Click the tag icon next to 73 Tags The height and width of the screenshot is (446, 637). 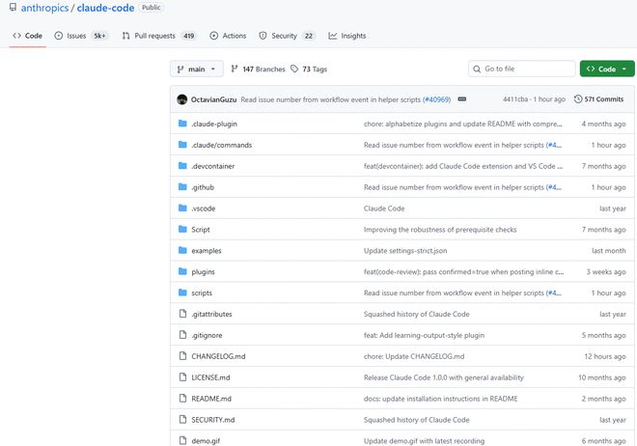[293, 70]
